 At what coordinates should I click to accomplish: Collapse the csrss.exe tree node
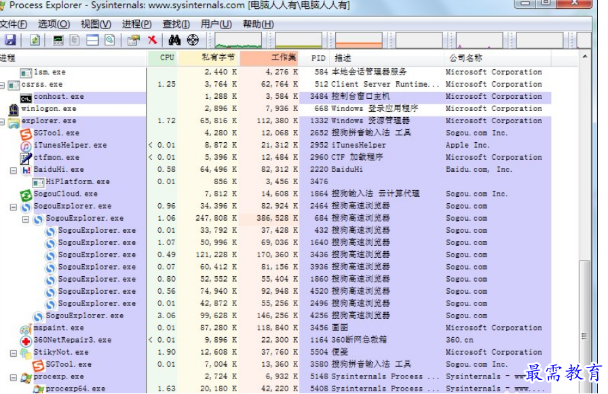coord(2,85)
